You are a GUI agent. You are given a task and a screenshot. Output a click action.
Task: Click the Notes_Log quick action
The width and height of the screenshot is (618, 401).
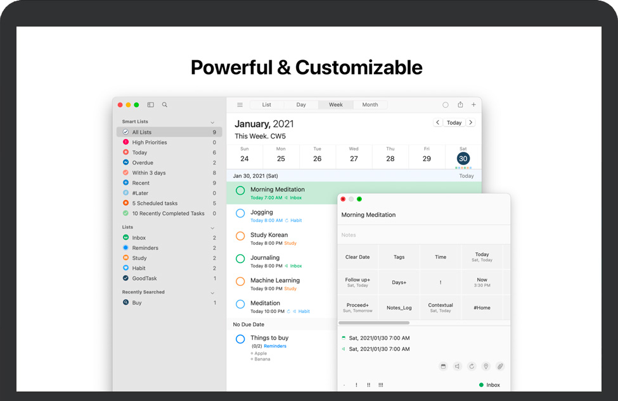399,307
